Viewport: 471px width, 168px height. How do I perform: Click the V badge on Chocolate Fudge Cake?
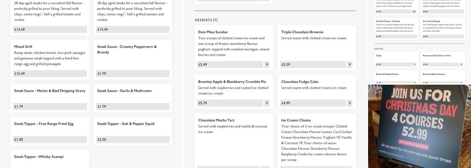coord(350,103)
